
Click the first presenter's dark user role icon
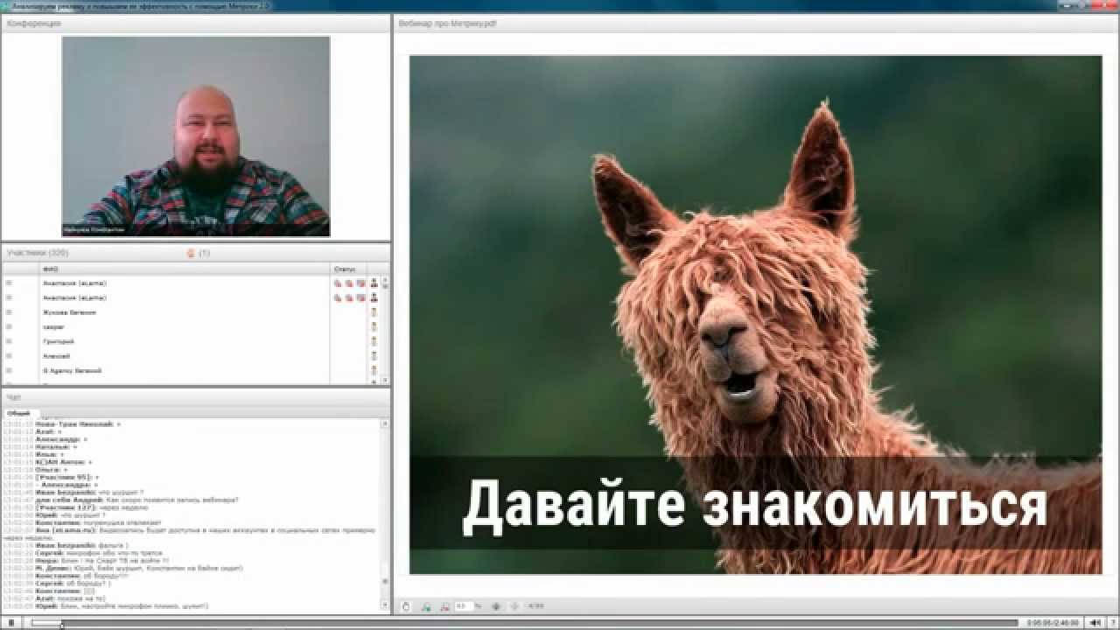tap(374, 283)
